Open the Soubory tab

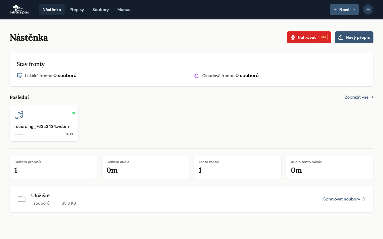click(x=101, y=10)
